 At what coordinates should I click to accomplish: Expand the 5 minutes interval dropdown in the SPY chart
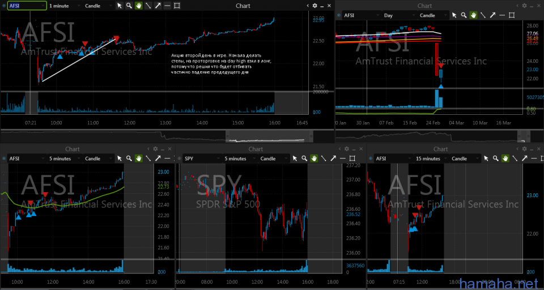[x=240, y=158]
